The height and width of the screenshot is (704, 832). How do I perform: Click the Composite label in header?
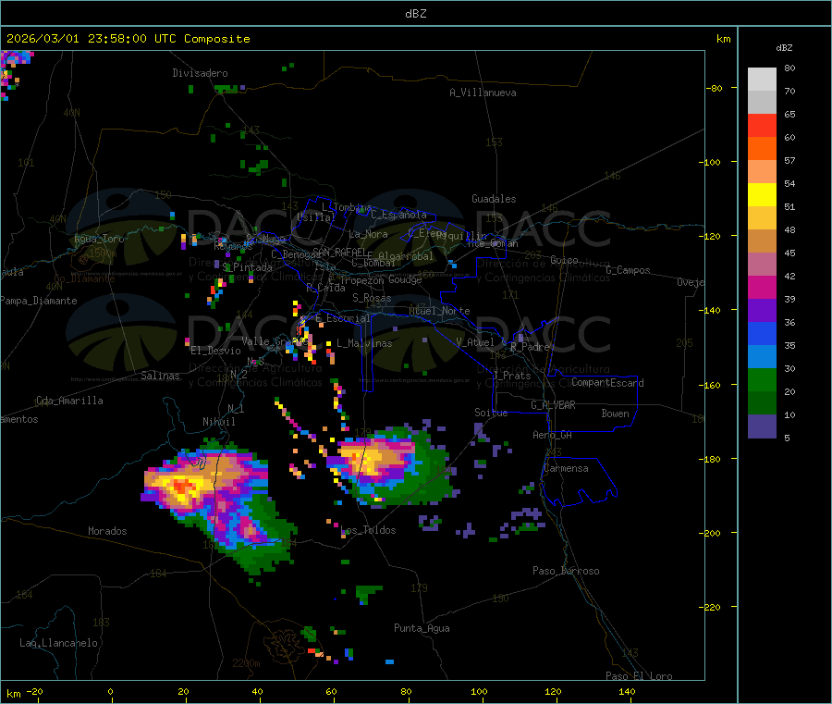point(217,39)
